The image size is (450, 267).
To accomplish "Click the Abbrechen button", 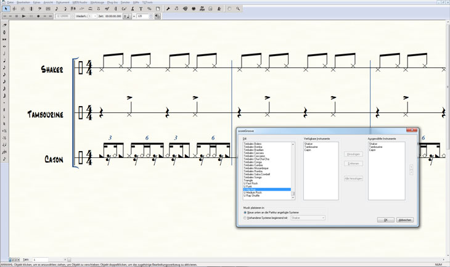I will coord(405,220).
